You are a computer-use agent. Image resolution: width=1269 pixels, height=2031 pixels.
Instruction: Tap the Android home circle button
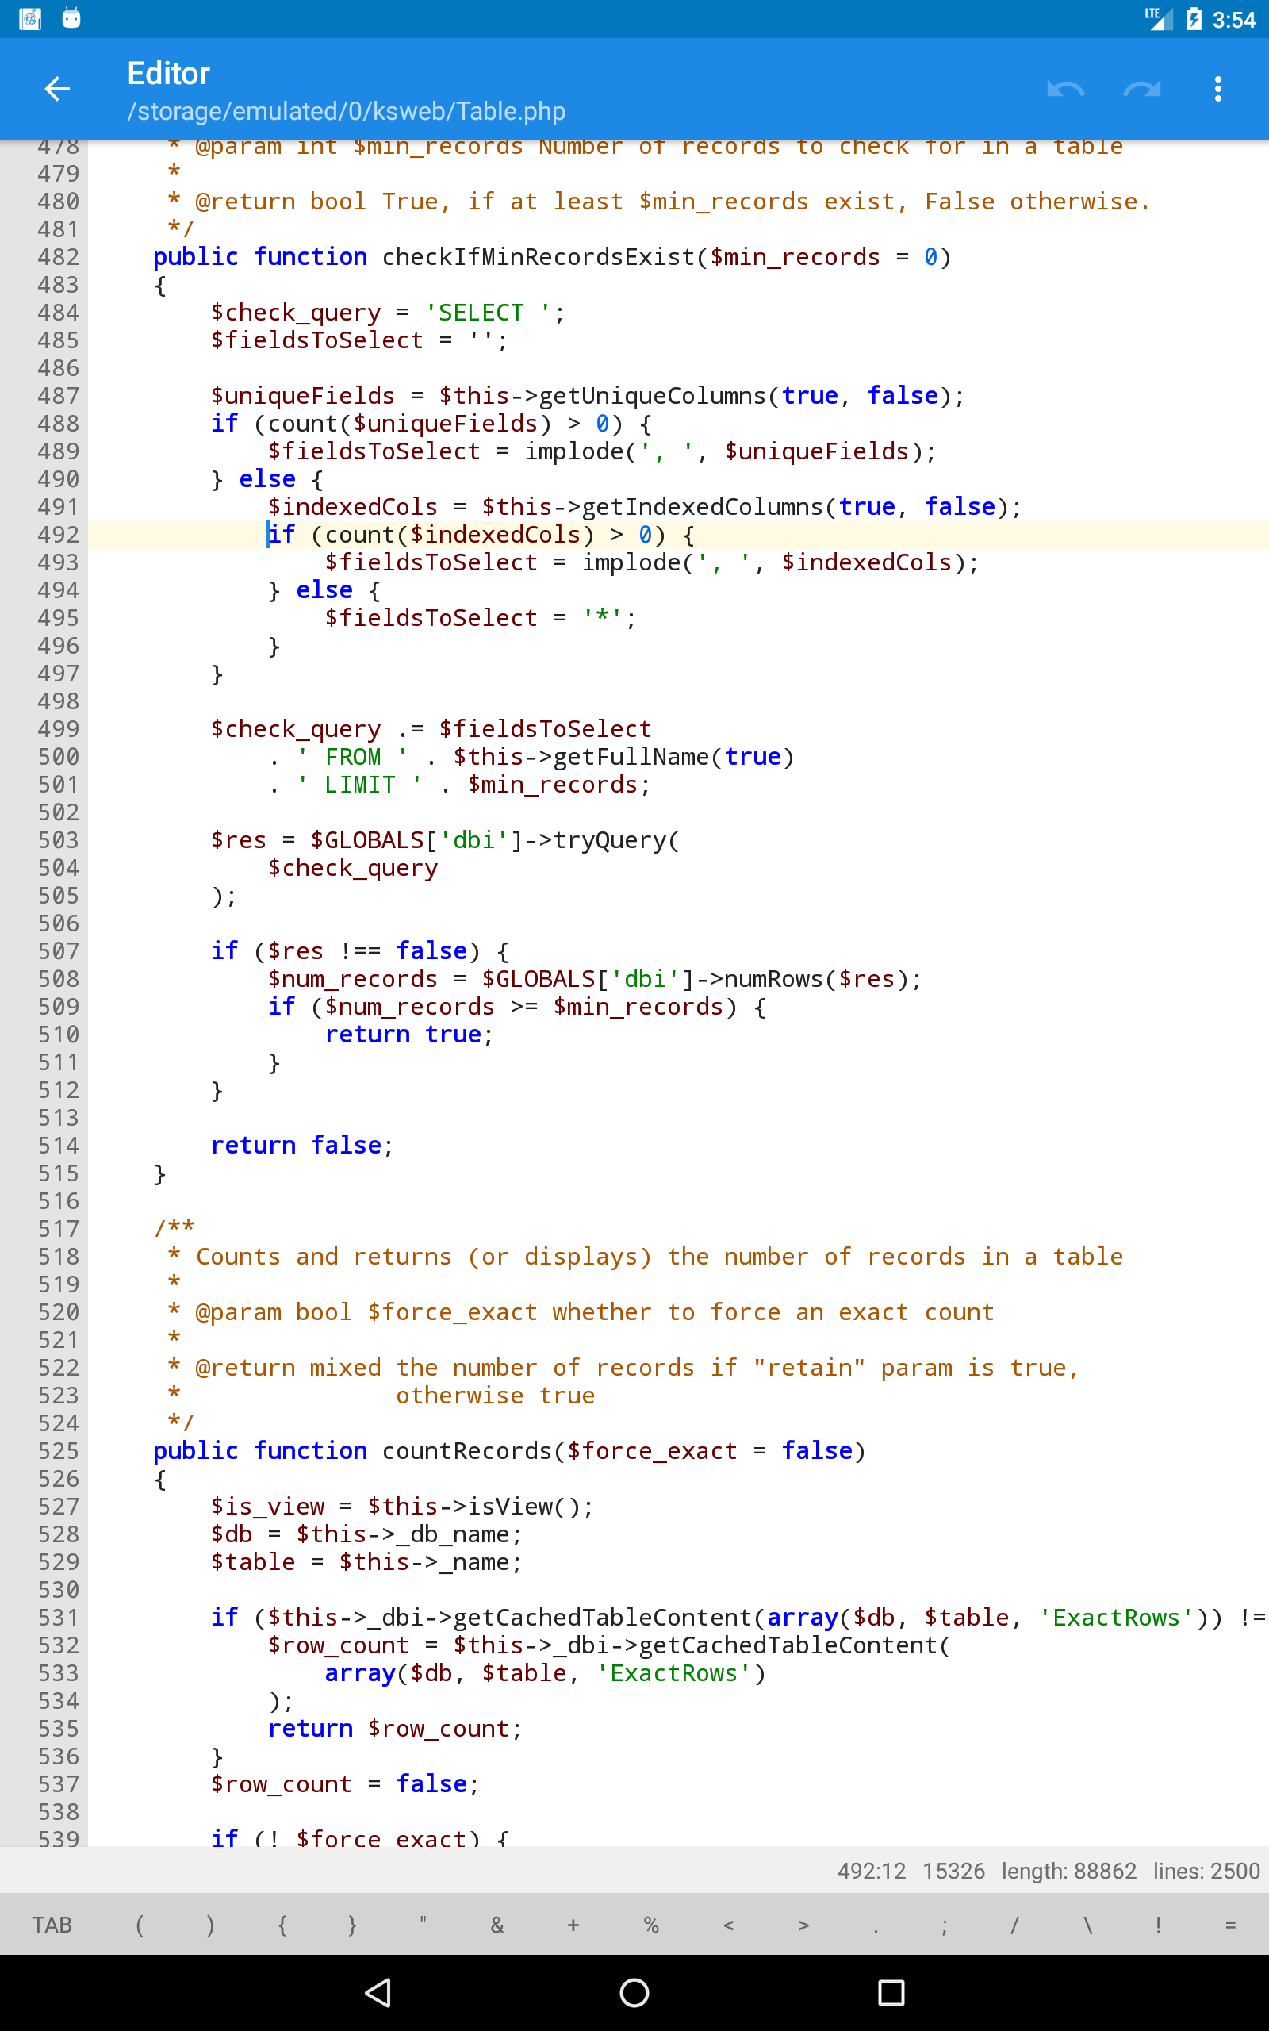pos(634,1992)
